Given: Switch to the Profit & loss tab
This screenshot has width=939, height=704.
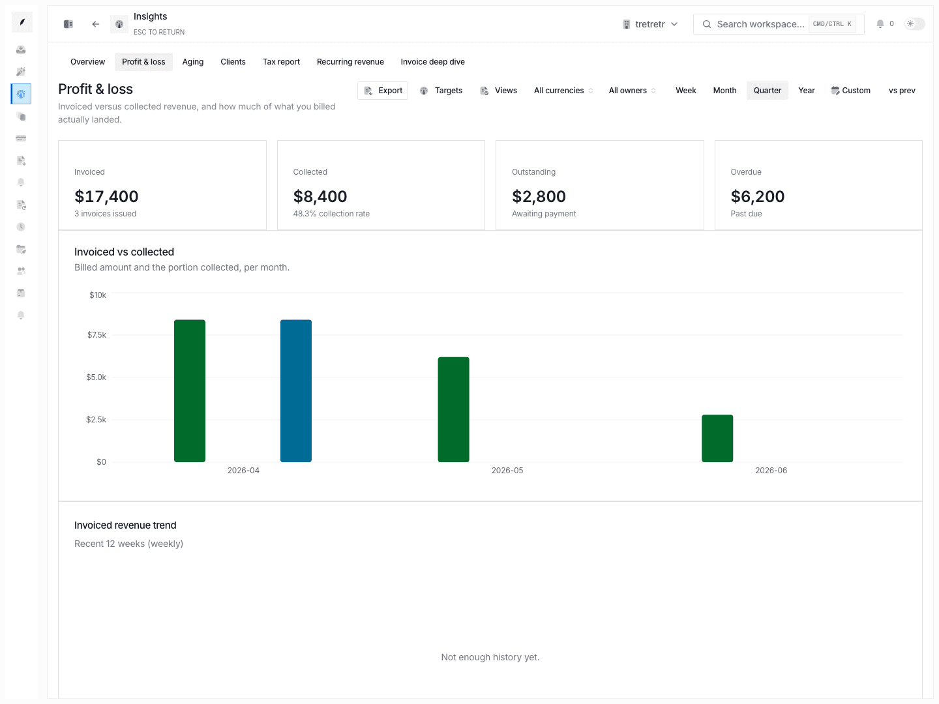Looking at the screenshot, I should [143, 62].
